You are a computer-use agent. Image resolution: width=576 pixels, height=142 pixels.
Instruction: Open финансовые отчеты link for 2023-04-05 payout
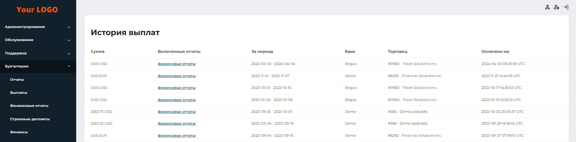pos(177,64)
